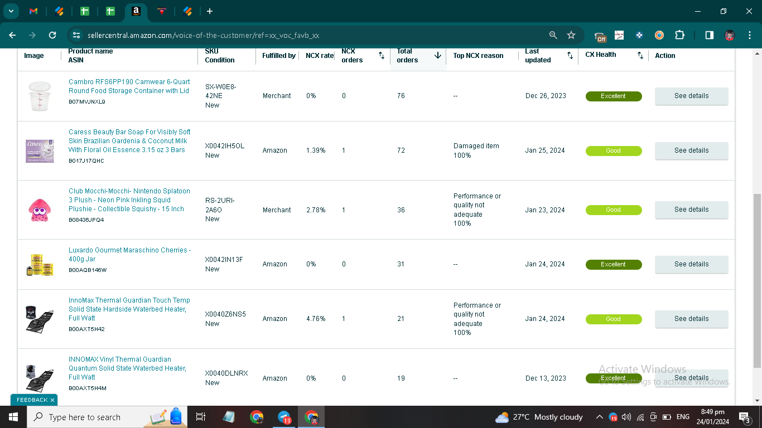The height and width of the screenshot is (428, 762).
Task: See details for Cambro container row
Action: [691, 96]
